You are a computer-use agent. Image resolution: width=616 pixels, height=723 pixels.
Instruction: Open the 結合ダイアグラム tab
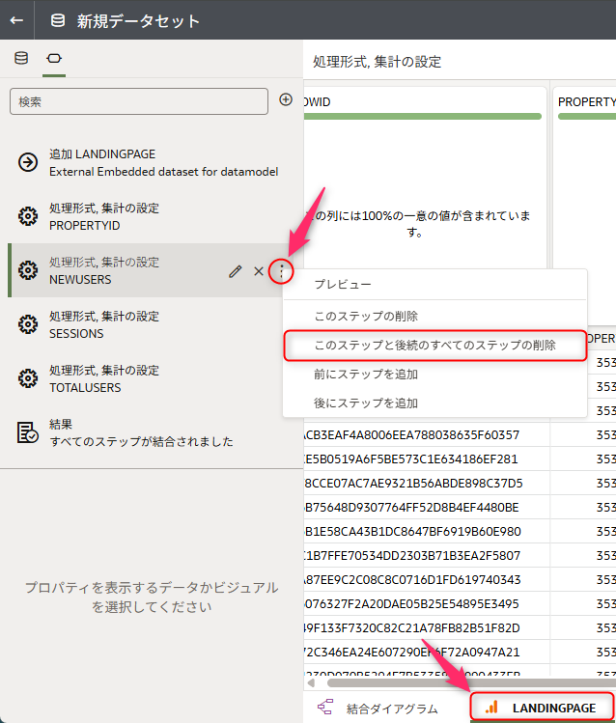click(378, 708)
